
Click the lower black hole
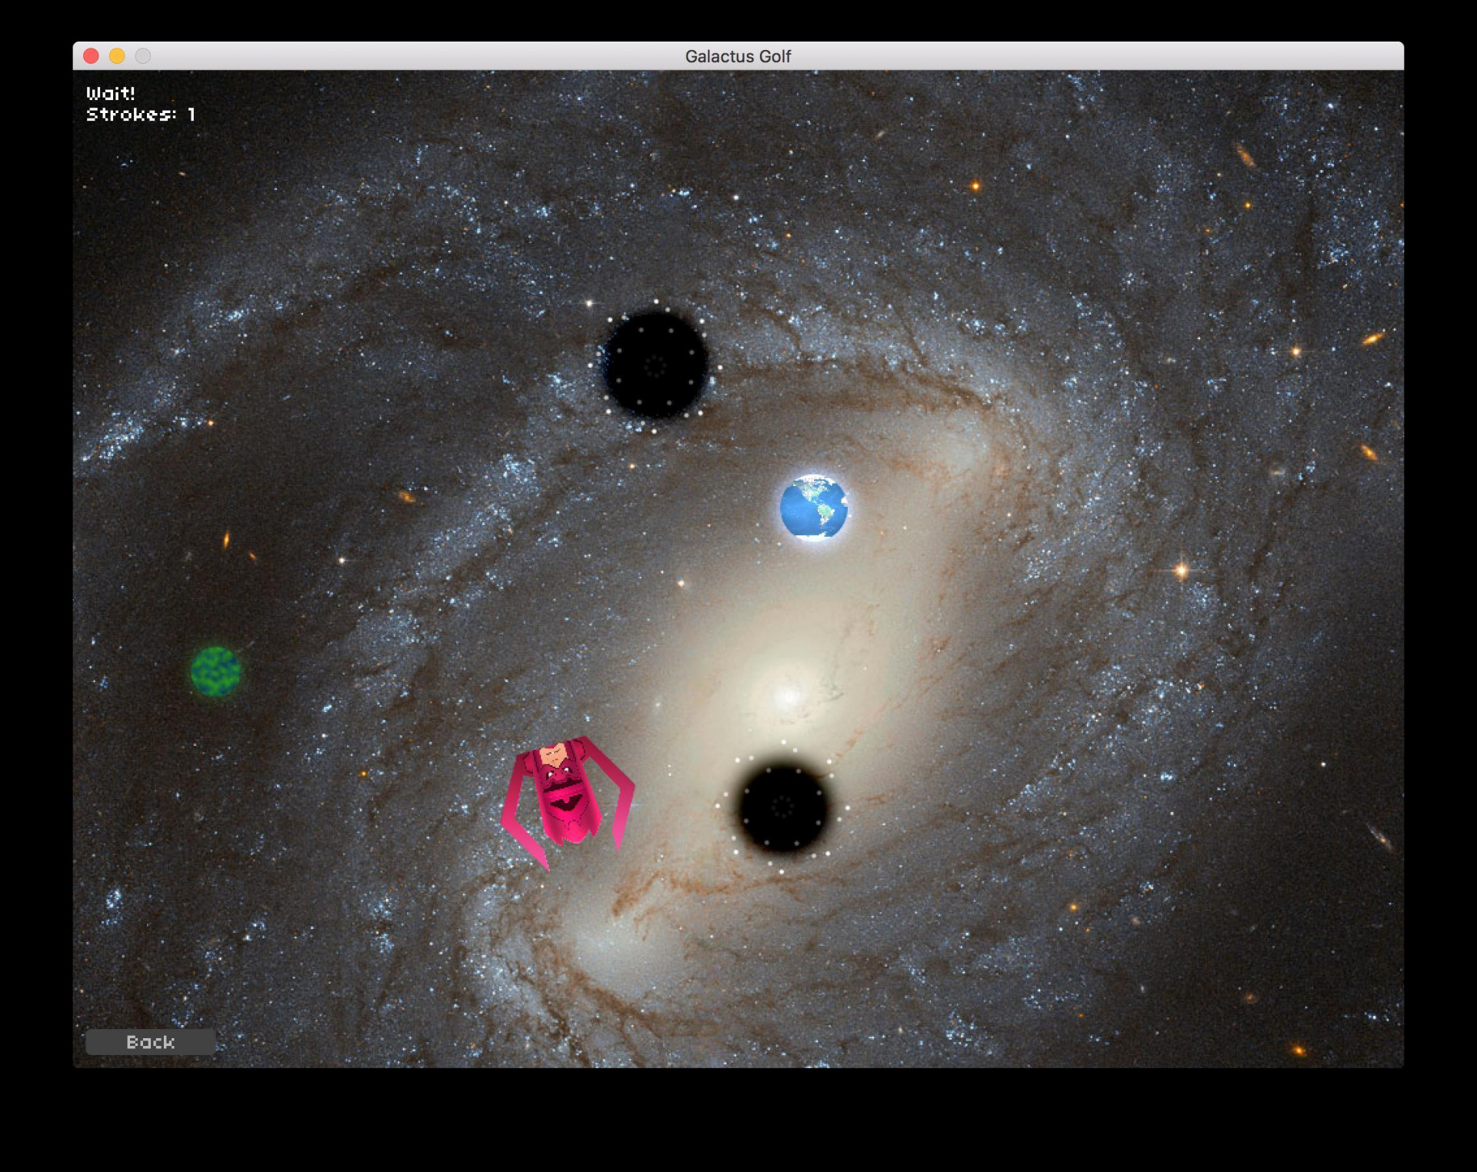[x=782, y=807]
